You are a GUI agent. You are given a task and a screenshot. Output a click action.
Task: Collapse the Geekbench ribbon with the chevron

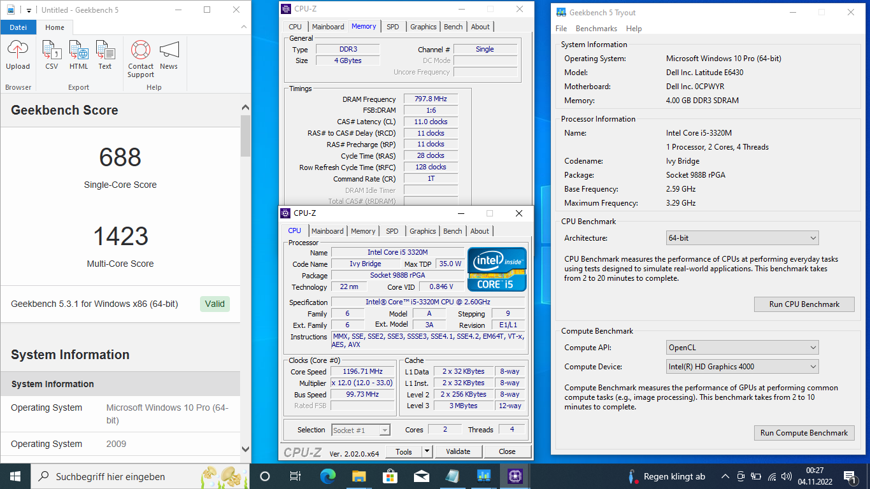pyautogui.click(x=243, y=27)
